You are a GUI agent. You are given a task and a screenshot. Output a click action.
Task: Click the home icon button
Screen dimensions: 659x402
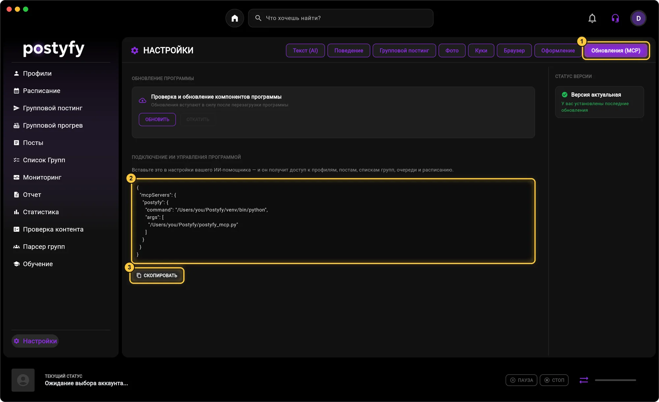(235, 18)
